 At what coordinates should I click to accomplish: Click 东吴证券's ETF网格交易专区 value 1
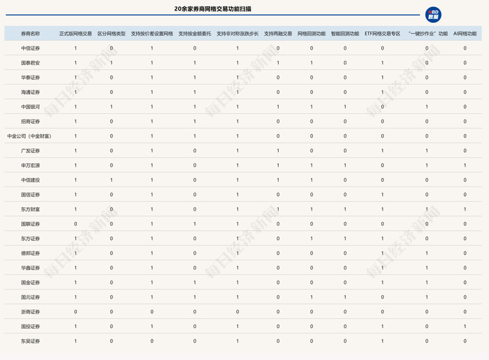382,341
